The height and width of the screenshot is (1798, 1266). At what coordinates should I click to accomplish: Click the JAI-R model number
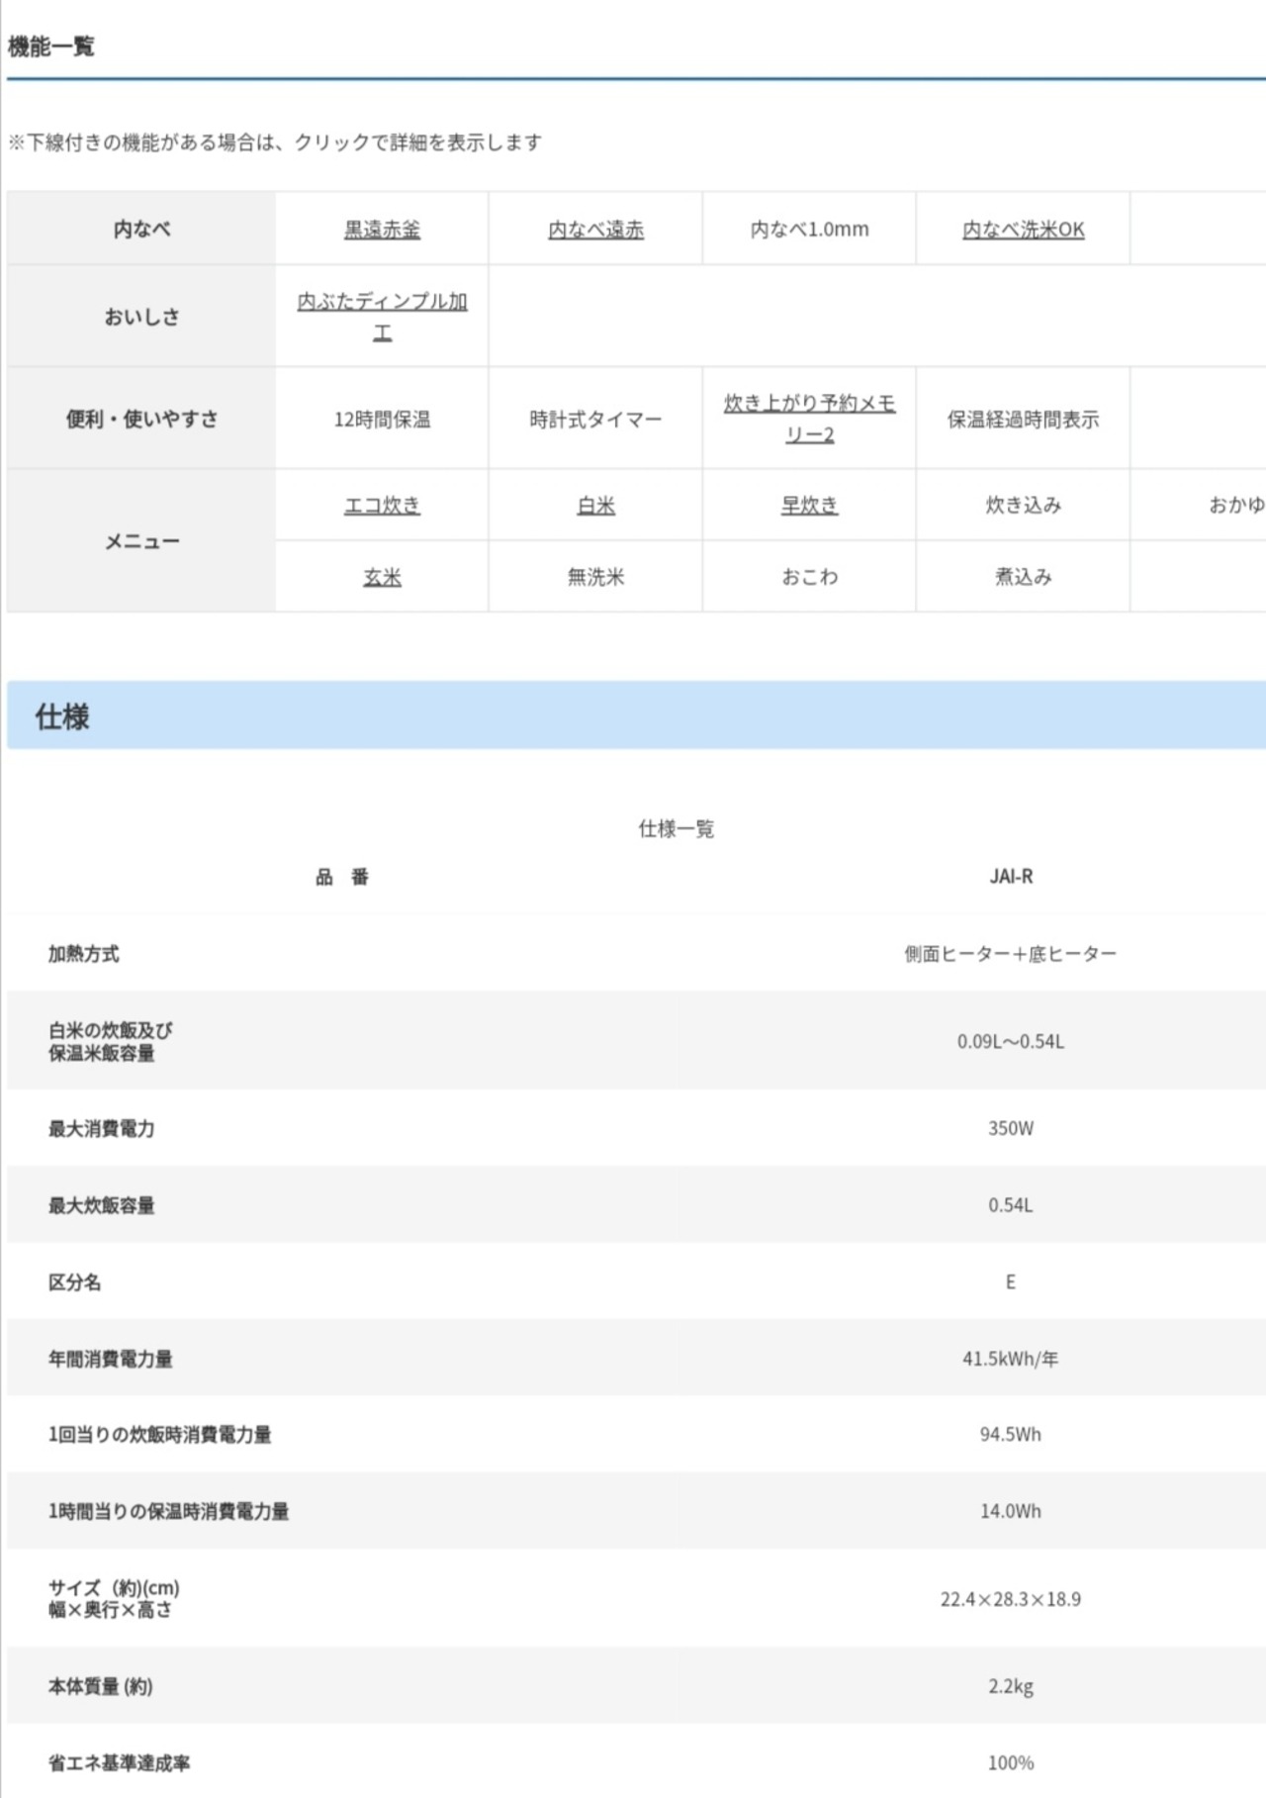[x=1010, y=876]
